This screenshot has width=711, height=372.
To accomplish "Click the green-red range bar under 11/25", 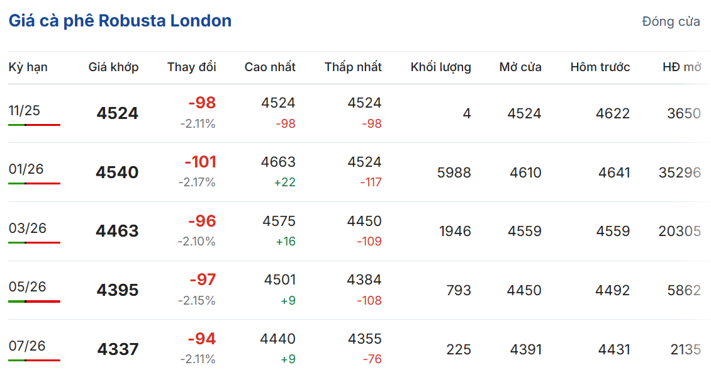I will (x=34, y=125).
